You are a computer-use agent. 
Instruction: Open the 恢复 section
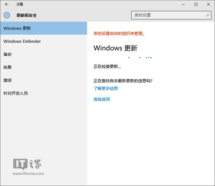coord(44,67)
